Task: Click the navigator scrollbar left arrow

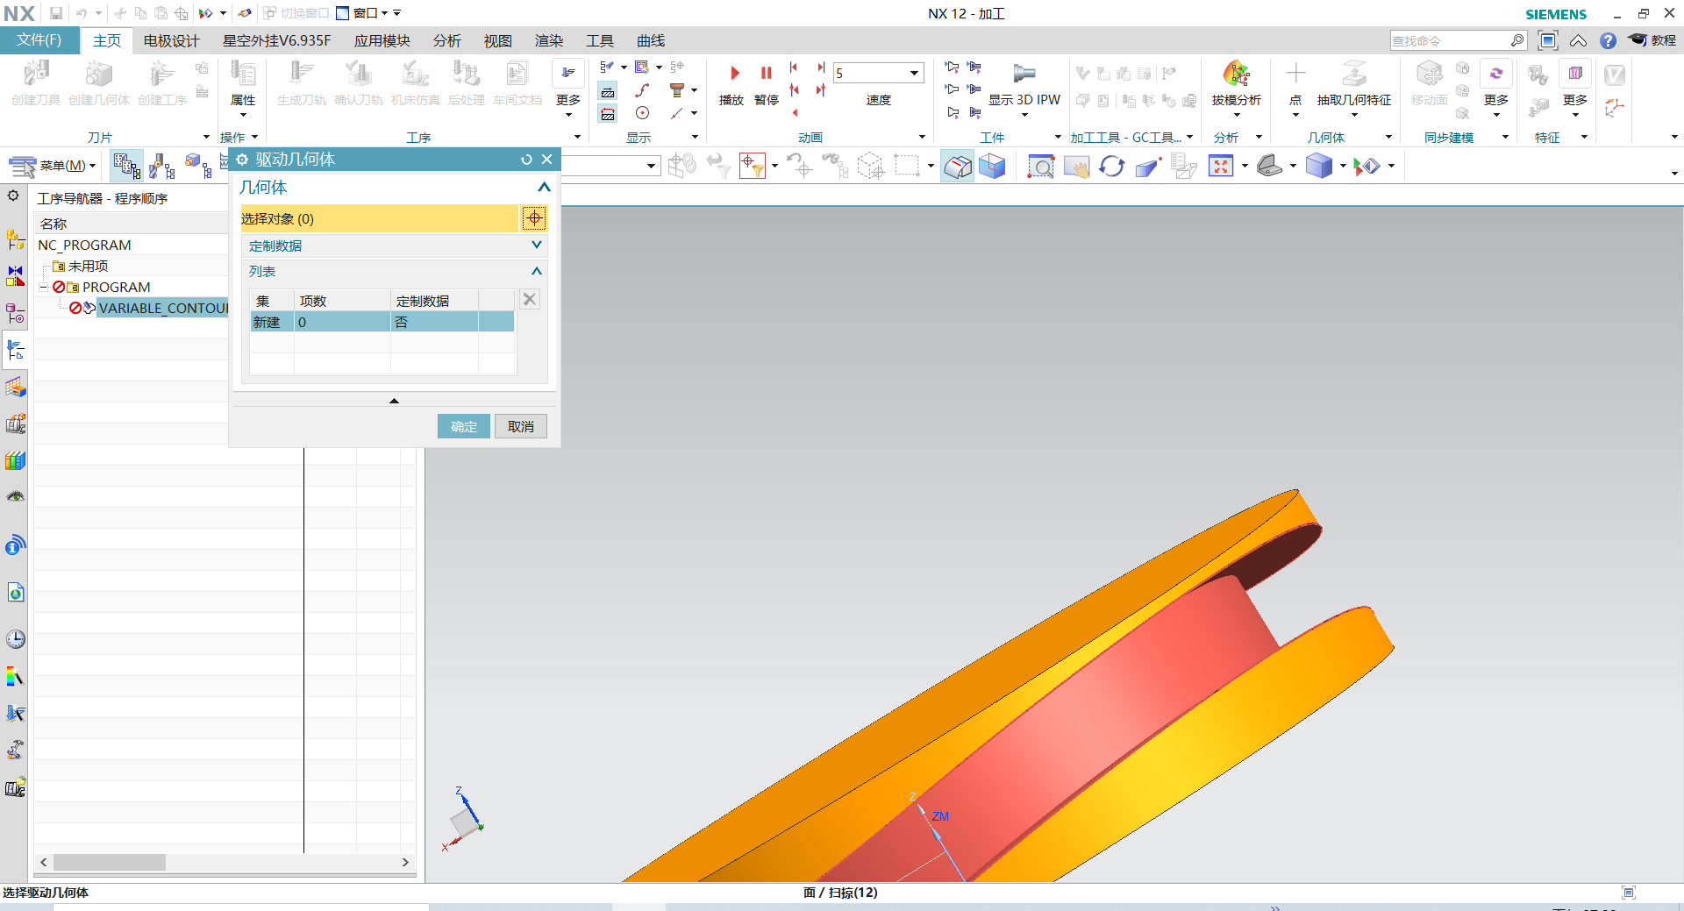Action: tap(44, 862)
